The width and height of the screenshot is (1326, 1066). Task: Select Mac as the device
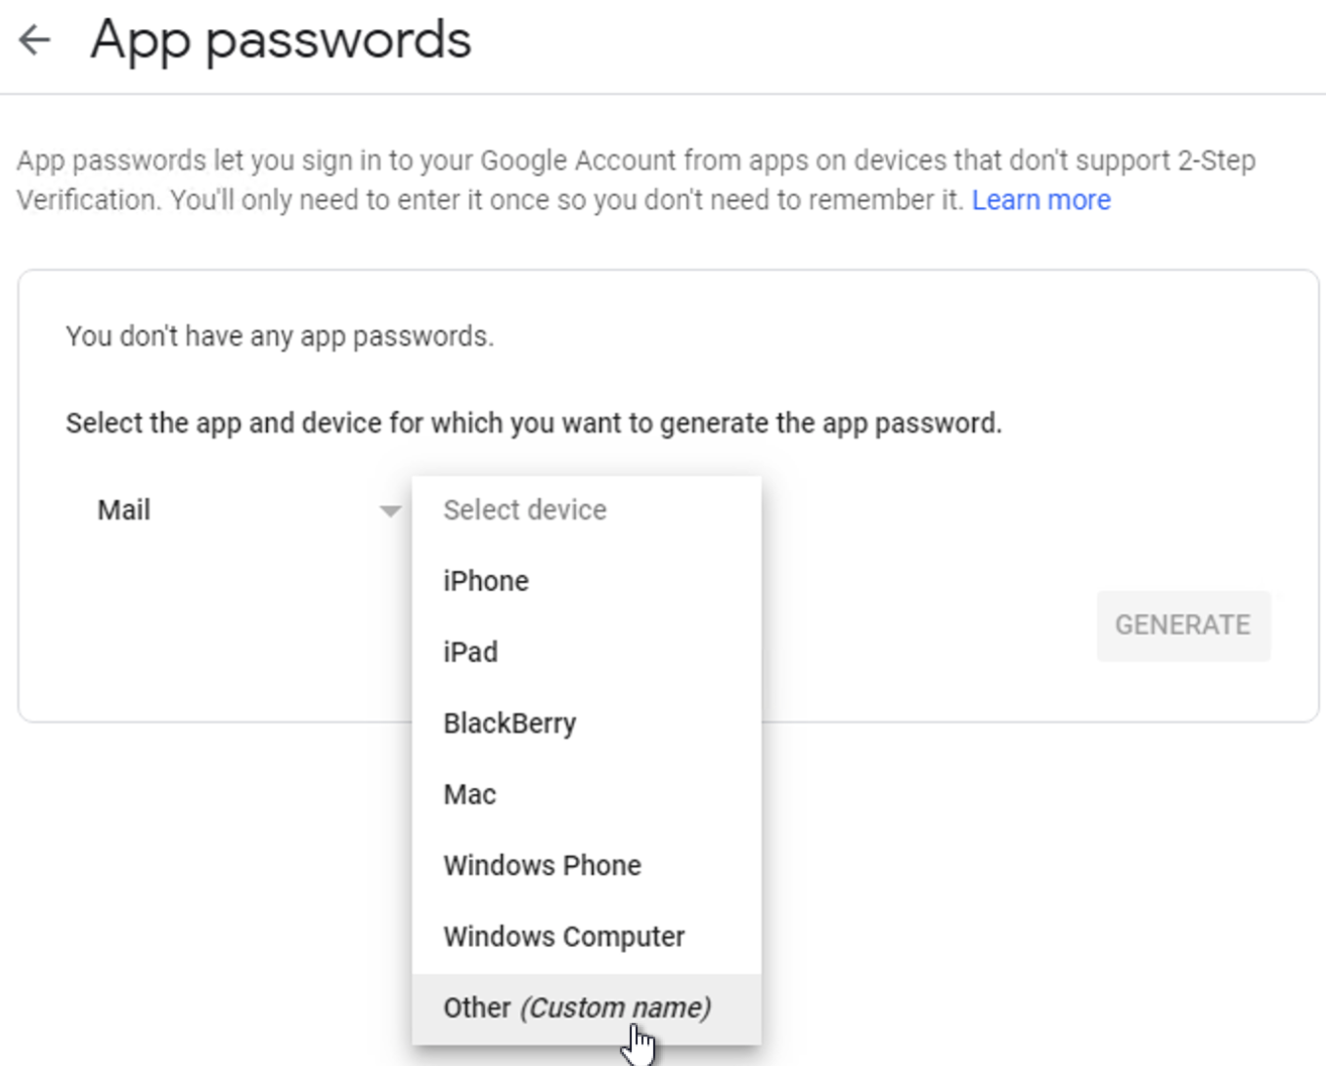(469, 794)
